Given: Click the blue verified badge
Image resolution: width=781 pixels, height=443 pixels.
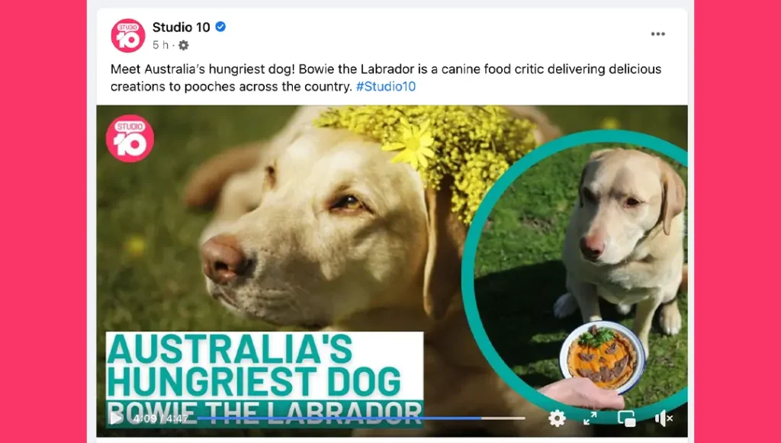Looking at the screenshot, I should click(220, 27).
